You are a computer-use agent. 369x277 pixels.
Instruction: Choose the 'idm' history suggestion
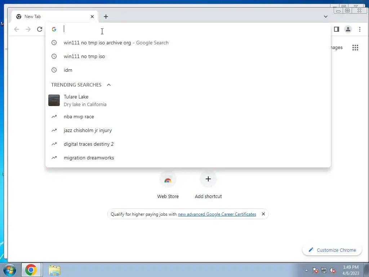pyautogui.click(x=188, y=70)
